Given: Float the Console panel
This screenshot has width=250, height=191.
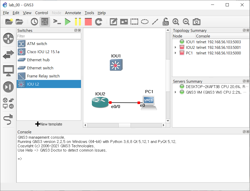Looking at the screenshot, I should click(x=244, y=132).
